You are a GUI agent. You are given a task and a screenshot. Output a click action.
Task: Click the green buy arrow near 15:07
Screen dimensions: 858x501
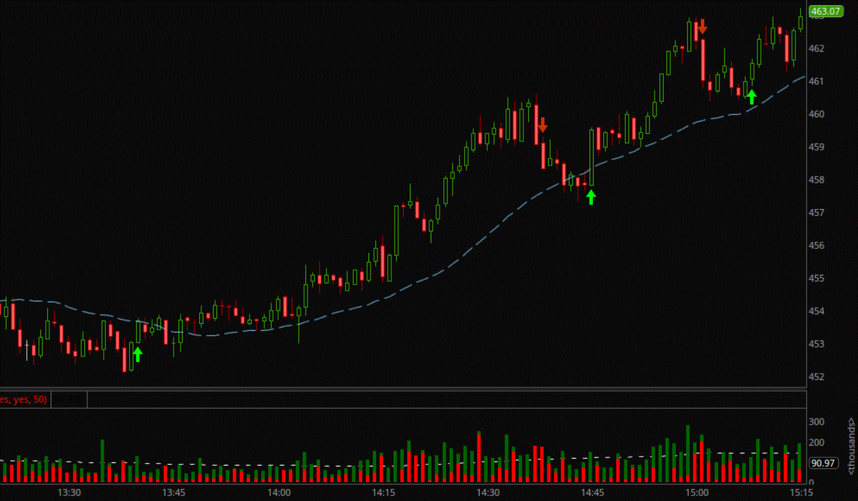point(752,97)
